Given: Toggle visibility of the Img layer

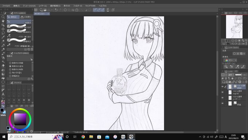Looking at the screenshot, I should pos(222,92).
